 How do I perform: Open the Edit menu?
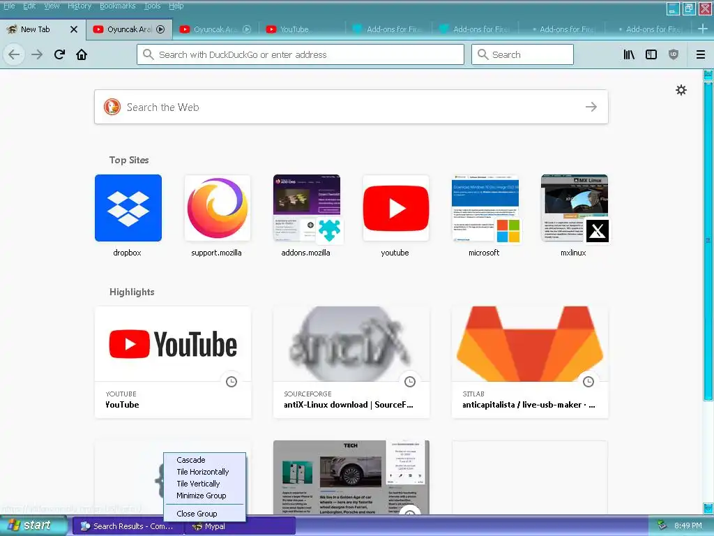[x=29, y=6]
